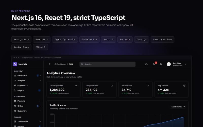Click the Radix UI badge
This screenshot has height=127, width=203.
click(x=109, y=39)
